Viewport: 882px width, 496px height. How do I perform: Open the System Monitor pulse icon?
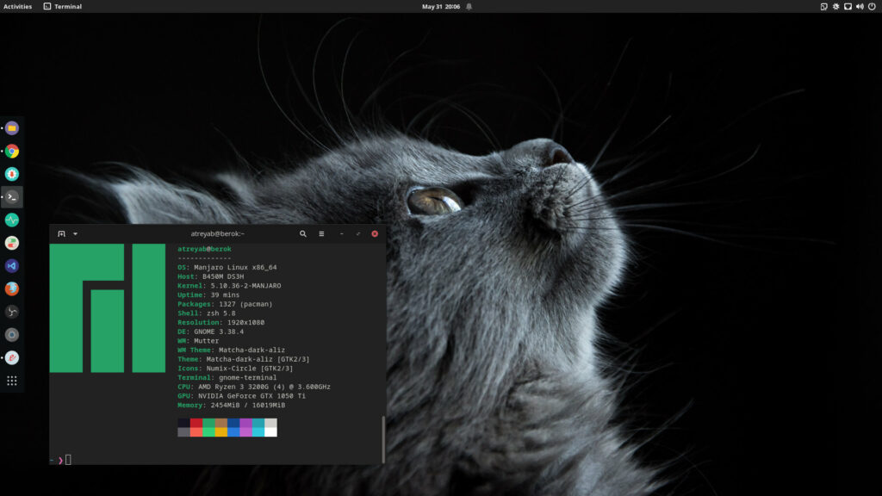tap(12, 220)
